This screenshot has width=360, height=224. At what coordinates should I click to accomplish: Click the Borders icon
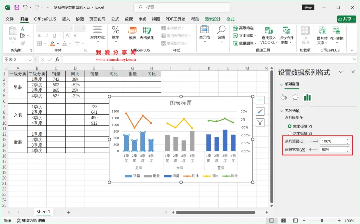[39, 43]
